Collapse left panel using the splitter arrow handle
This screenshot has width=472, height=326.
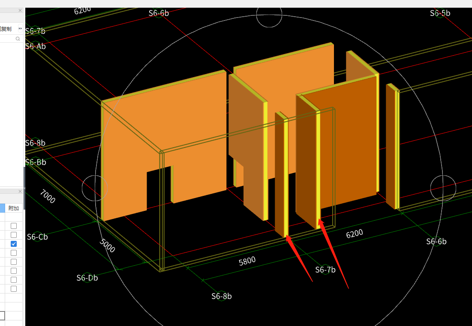tap(24, 188)
